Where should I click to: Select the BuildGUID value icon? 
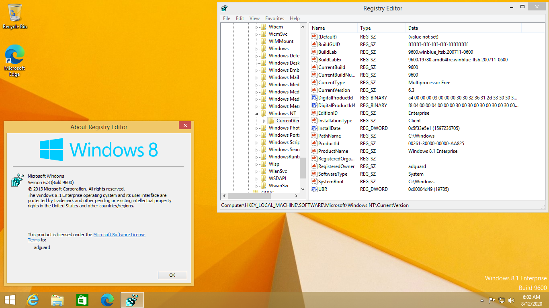coord(314,44)
